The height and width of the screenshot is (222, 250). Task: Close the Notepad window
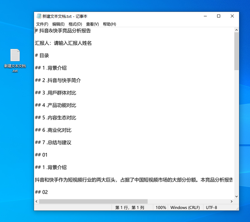232,16
